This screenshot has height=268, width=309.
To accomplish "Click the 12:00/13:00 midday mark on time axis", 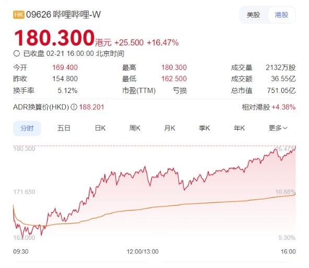I will coord(143,251).
